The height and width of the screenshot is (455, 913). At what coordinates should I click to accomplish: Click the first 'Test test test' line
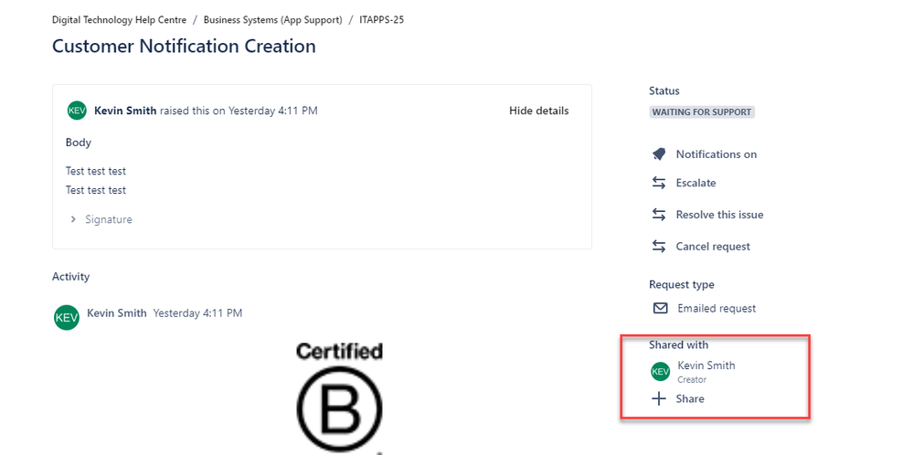coord(95,171)
